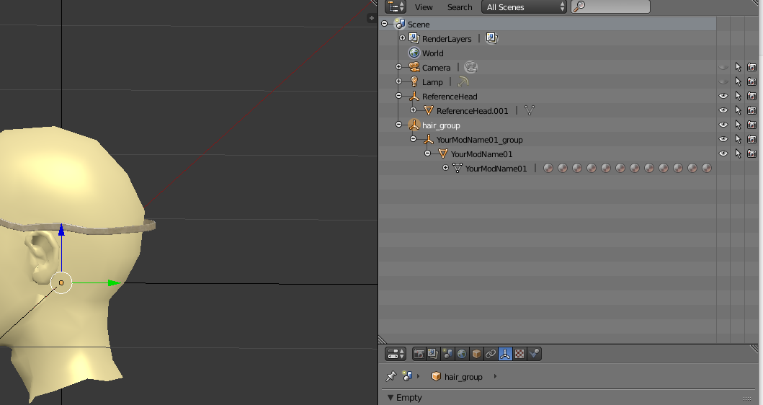Click the World globe icon in Outliner
The height and width of the screenshot is (405, 763).
(414, 53)
